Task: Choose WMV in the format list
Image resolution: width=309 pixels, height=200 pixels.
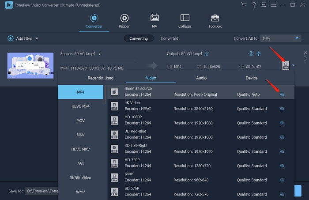Action: point(81,192)
